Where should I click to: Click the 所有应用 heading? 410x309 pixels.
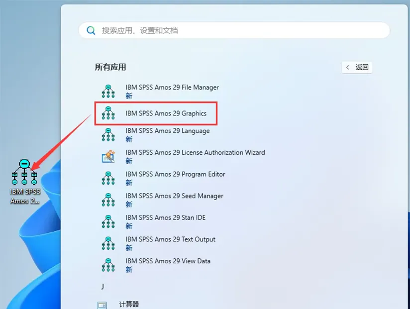(x=110, y=67)
